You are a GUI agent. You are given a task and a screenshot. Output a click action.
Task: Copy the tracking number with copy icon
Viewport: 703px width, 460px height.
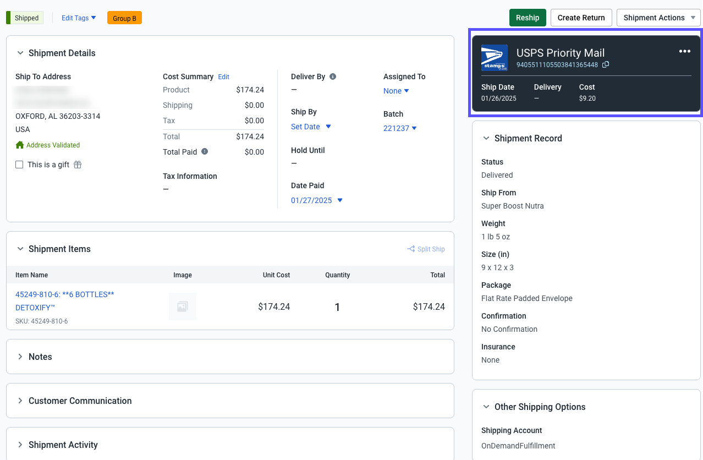point(606,65)
